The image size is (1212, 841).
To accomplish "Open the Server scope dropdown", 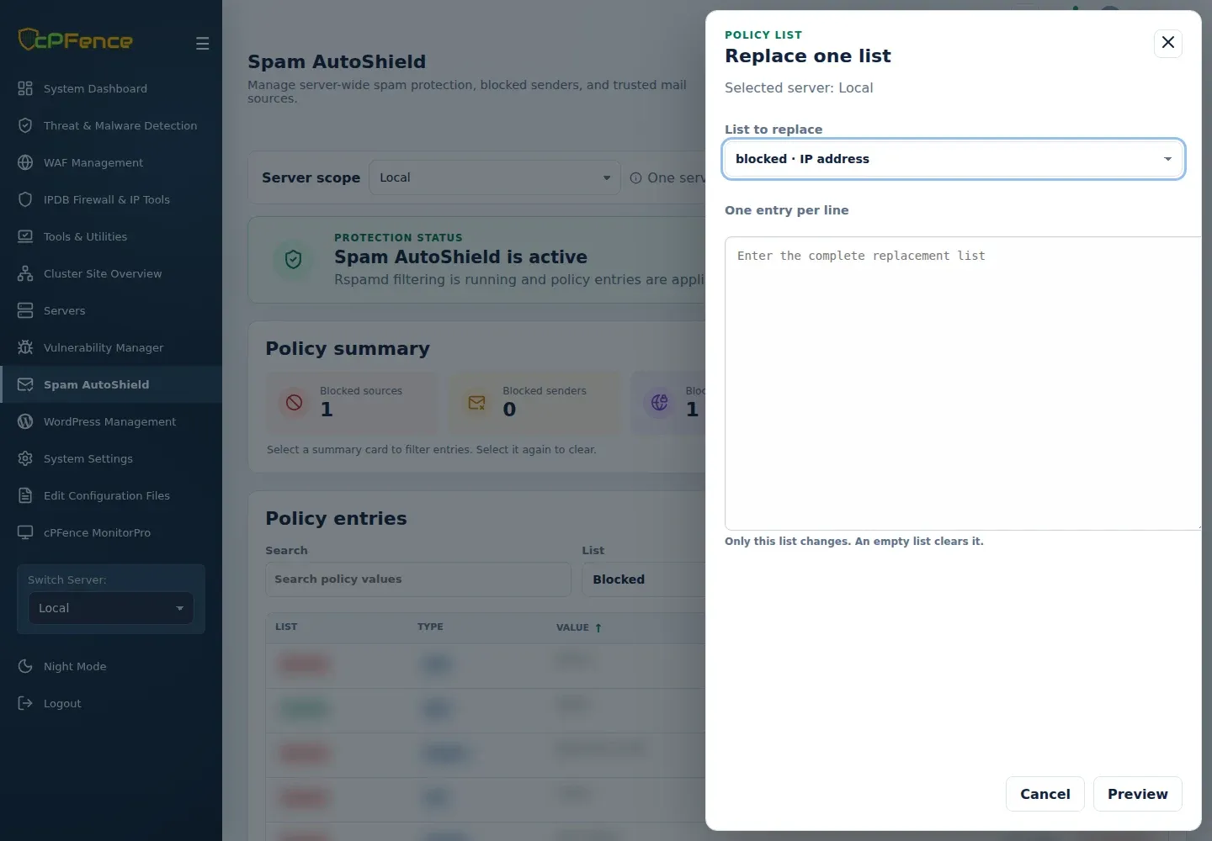I will tap(495, 177).
